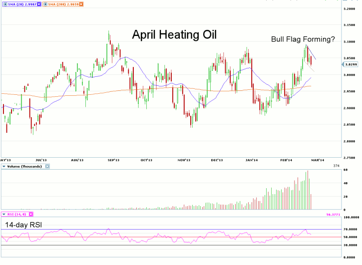Screen dimensions: 362x265
Task: Collapse the Volume (Thousands) panel arrow
Action: [x=4, y=166]
